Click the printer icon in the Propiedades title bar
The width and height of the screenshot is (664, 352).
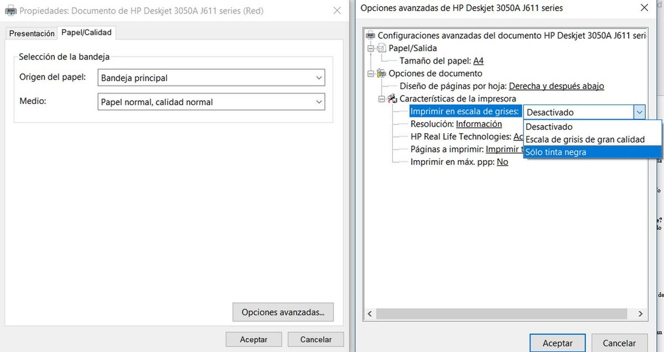10,10
